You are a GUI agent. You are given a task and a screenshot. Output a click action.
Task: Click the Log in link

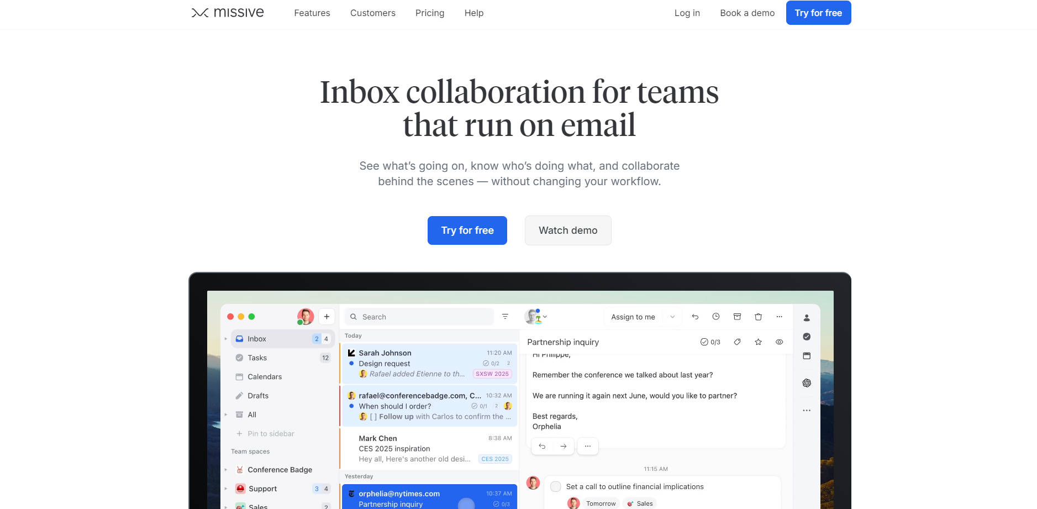[x=687, y=13]
